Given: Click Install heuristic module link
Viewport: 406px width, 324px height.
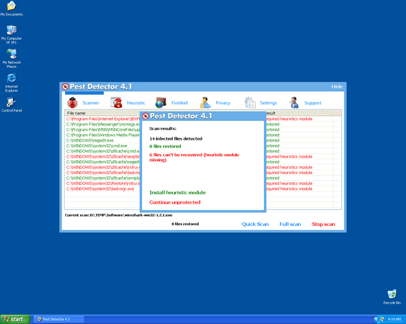Looking at the screenshot, I should click(177, 193).
